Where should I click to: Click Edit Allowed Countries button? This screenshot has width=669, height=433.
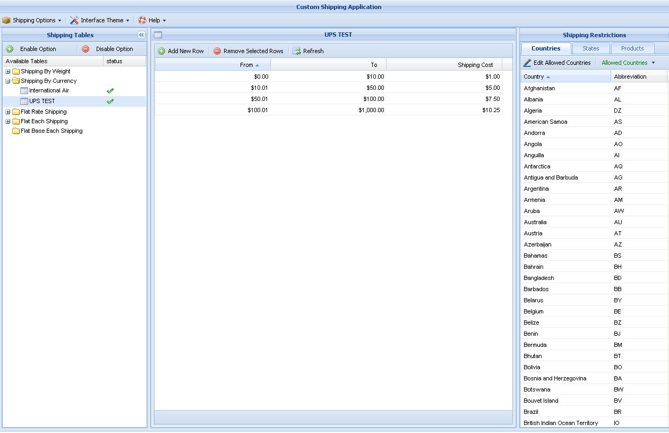click(x=557, y=63)
